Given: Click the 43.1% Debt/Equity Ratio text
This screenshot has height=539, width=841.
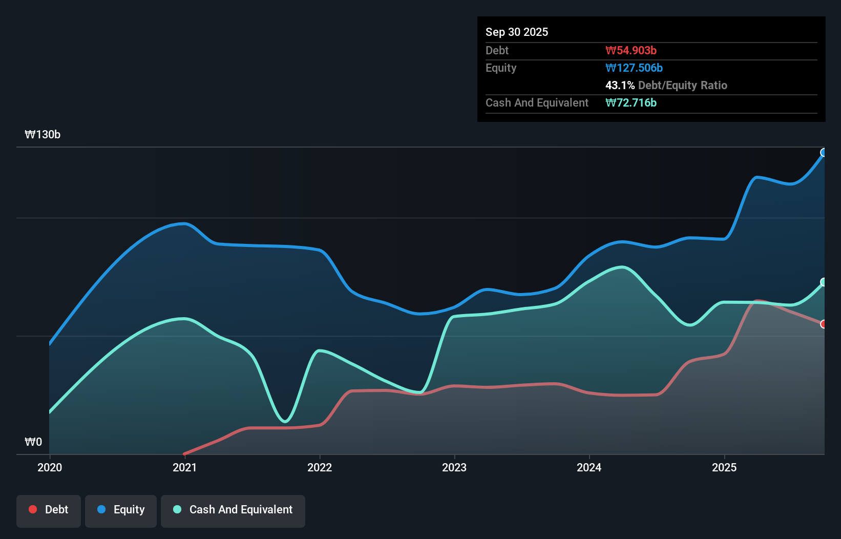Looking at the screenshot, I should [666, 85].
